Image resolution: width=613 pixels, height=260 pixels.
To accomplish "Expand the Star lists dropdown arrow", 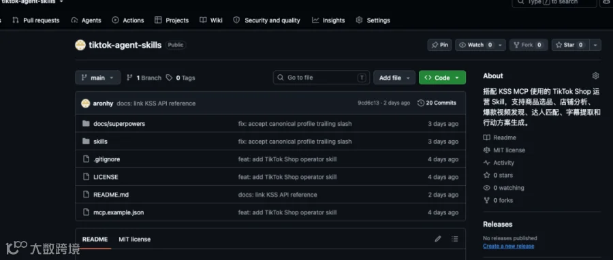I will pos(595,45).
